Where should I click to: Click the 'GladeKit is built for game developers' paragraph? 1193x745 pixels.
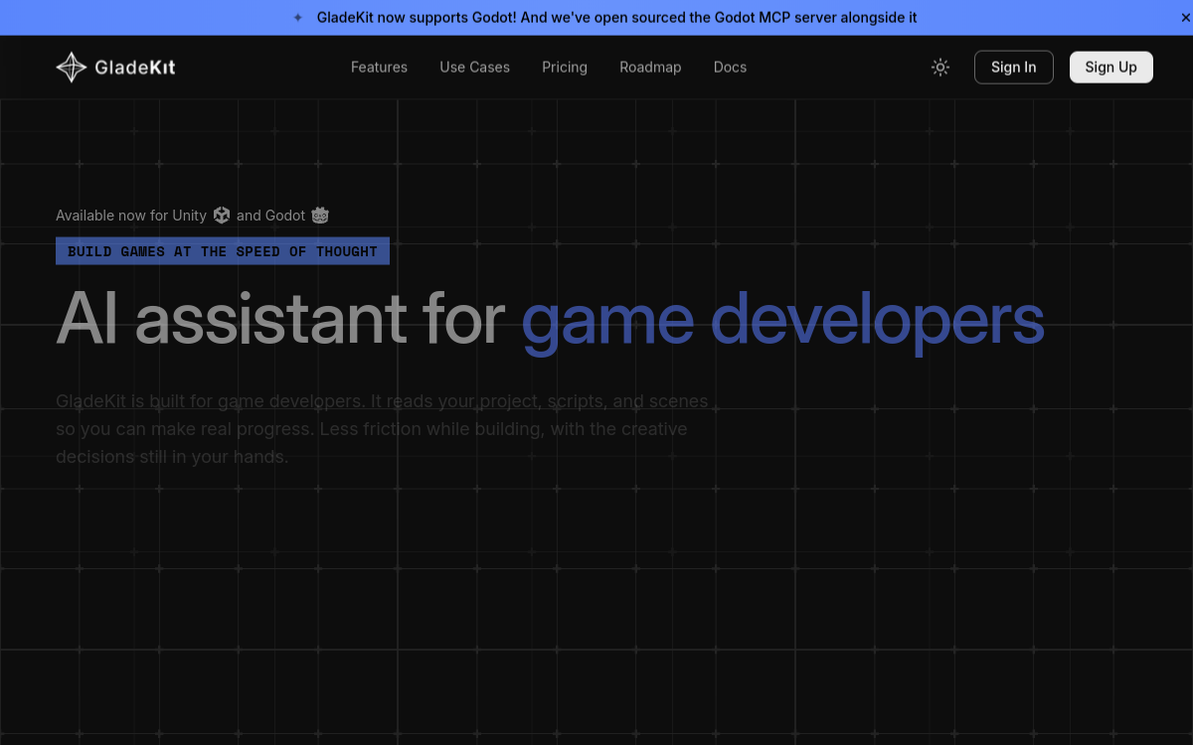(x=382, y=429)
